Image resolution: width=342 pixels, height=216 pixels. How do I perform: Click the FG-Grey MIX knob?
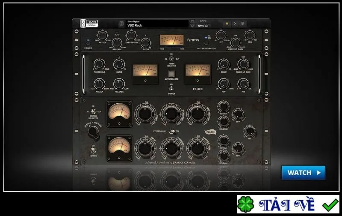pos(250,35)
